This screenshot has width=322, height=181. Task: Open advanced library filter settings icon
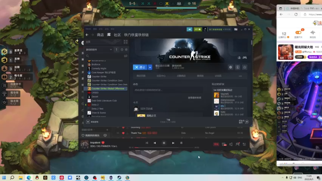tap(126, 56)
